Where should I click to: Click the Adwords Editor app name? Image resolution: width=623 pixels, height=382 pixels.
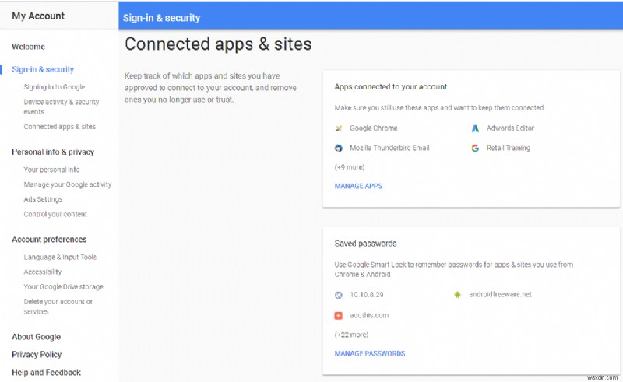click(x=510, y=128)
